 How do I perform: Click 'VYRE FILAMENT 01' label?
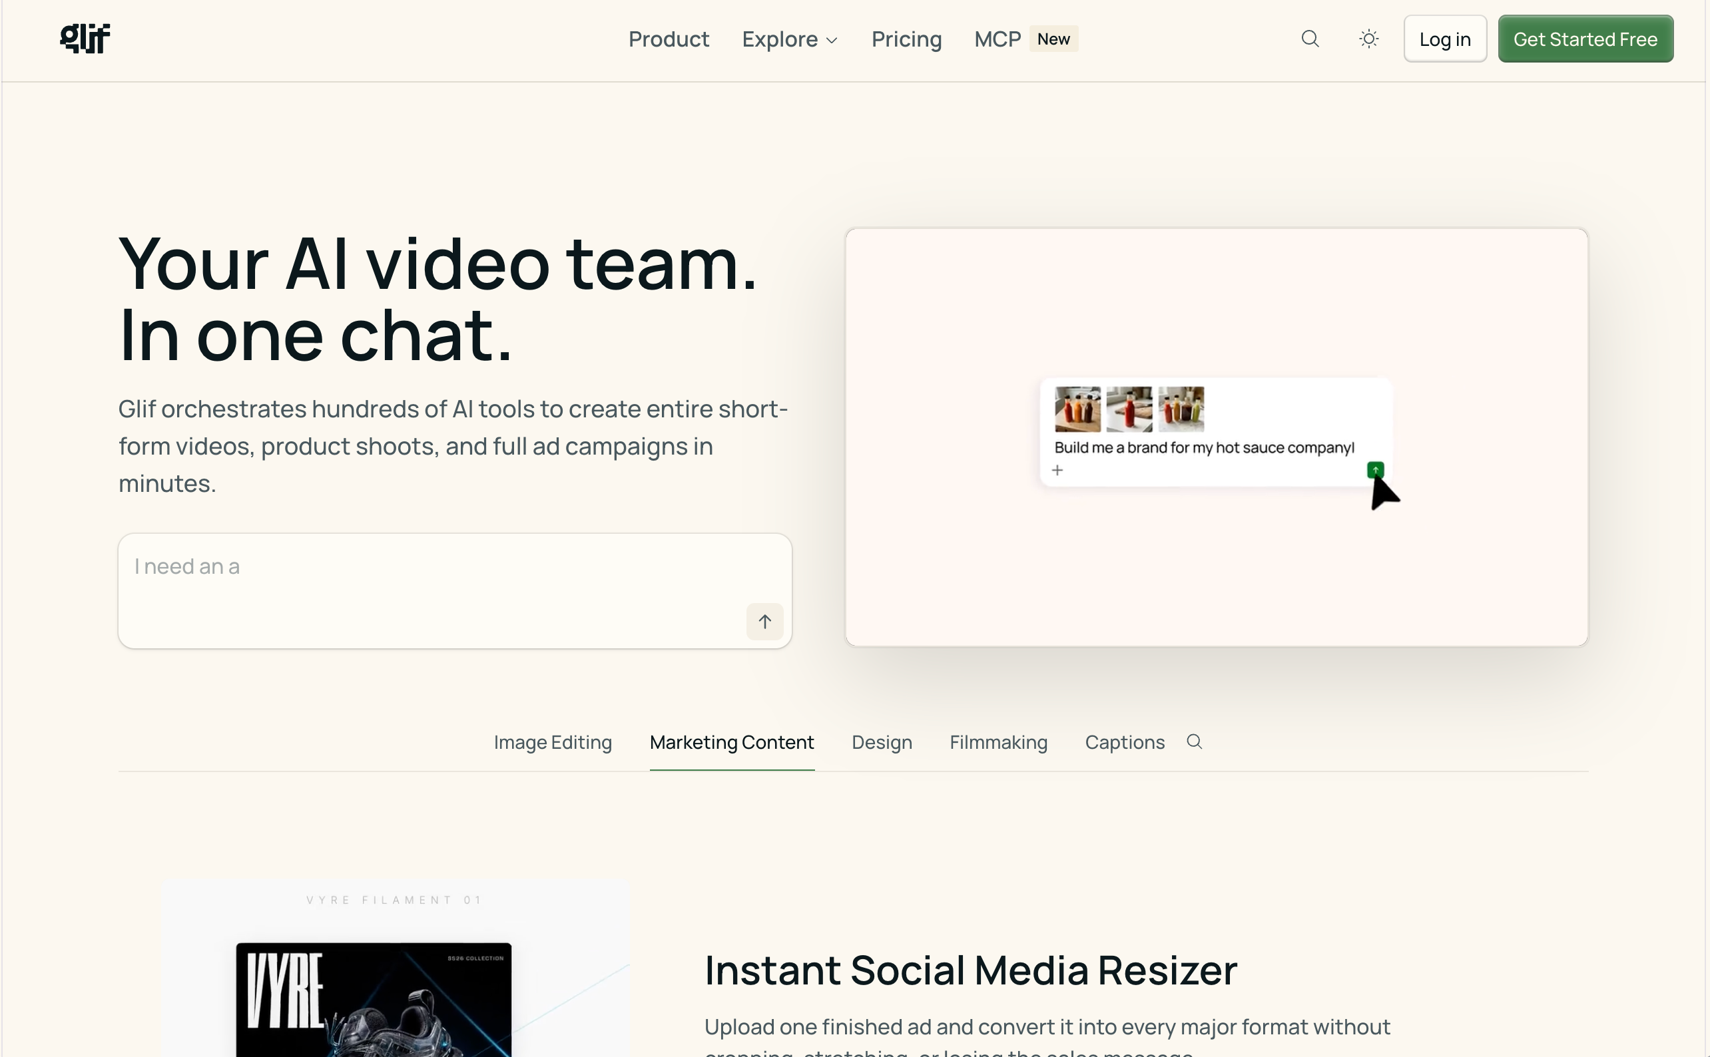[x=394, y=900]
